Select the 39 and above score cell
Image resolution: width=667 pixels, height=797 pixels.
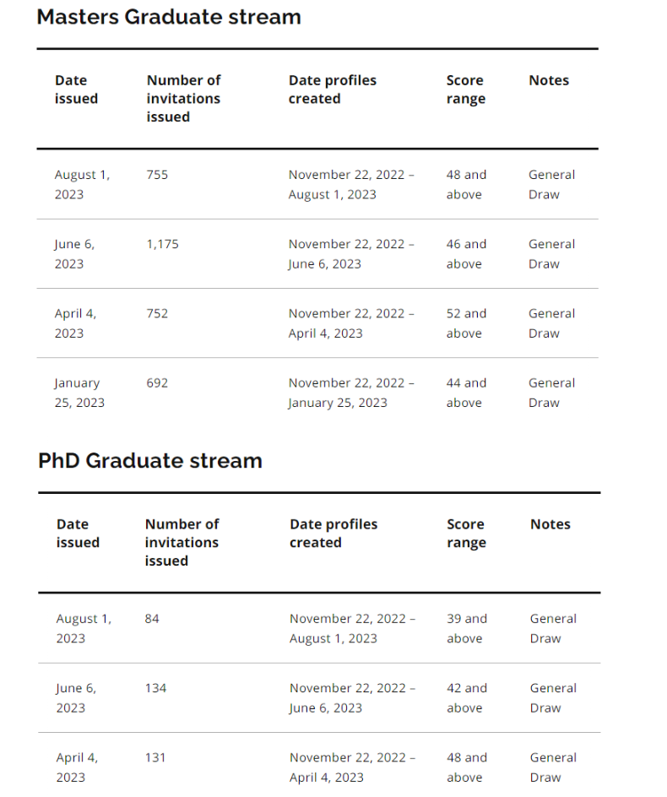click(467, 629)
